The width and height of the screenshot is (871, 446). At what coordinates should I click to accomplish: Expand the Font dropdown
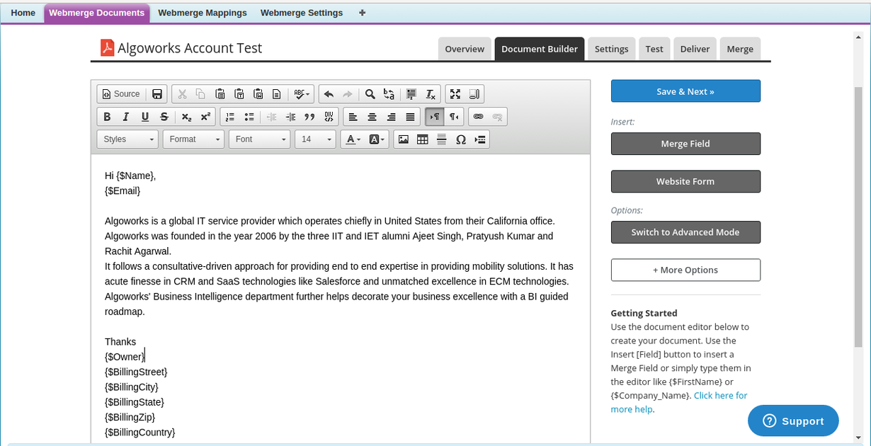point(260,139)
